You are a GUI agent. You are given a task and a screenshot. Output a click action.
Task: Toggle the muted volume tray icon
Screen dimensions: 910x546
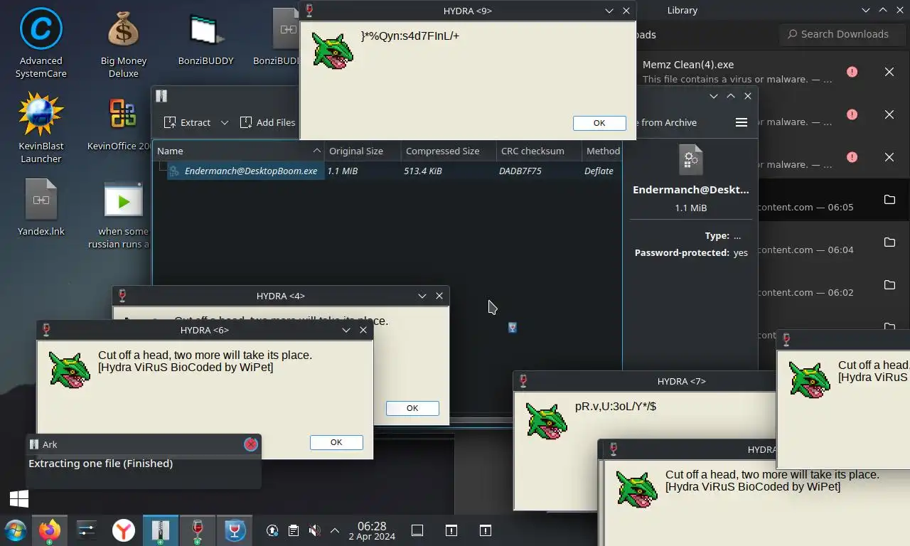coord(314,530)
